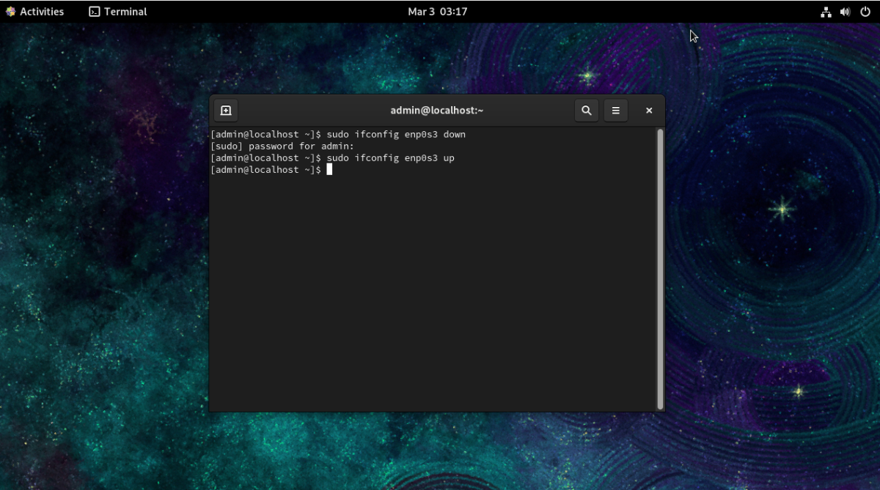Check the network status icon
This screenshot has width=880, height=490.
(826, 12)
